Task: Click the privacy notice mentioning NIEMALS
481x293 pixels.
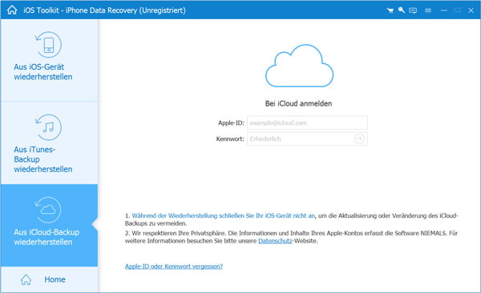Action: (292, 237)
